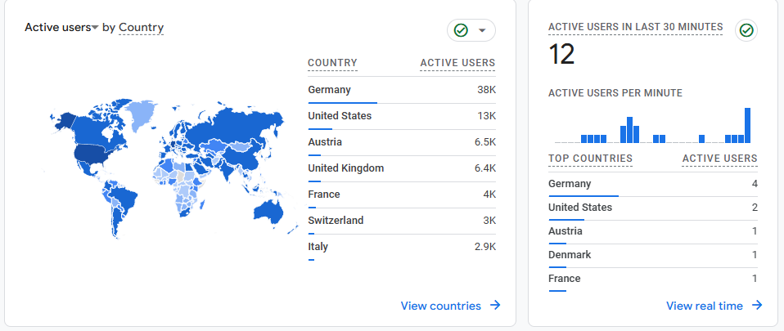Select the Germany row in the country table

click(401, 90)
